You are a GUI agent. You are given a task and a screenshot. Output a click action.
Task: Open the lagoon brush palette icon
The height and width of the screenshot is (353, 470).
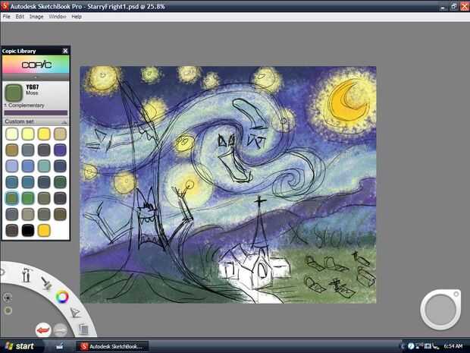pyautogui.click(x=46, y=283)
